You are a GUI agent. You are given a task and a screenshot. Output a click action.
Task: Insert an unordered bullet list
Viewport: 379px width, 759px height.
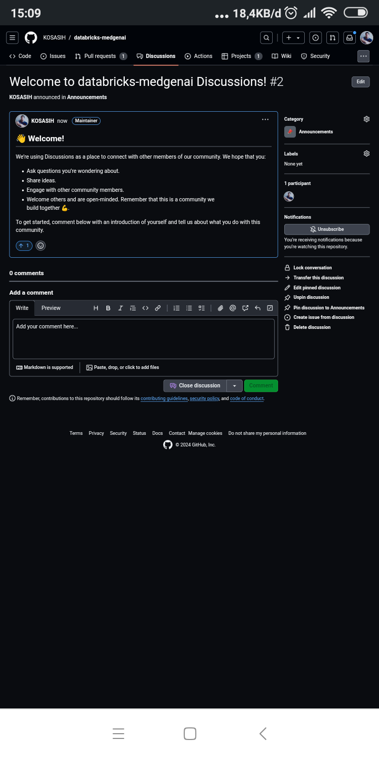[x=189, y=308]
